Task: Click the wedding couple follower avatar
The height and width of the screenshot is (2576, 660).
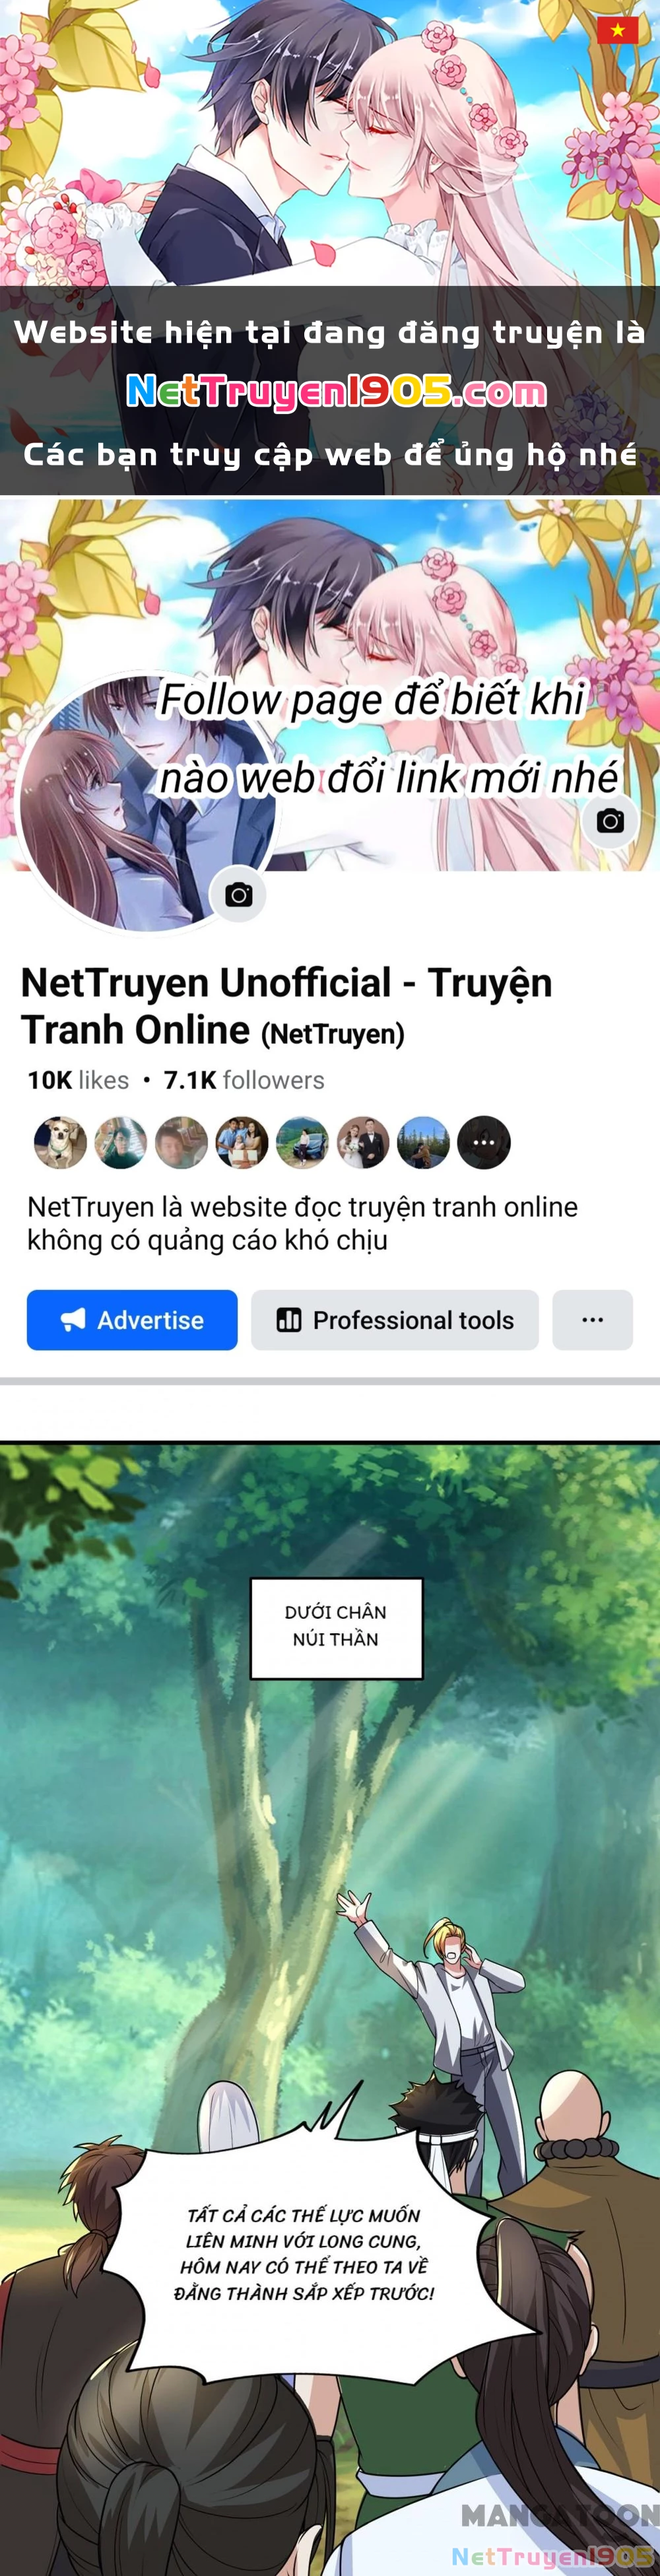Action: click(363, 1142)
